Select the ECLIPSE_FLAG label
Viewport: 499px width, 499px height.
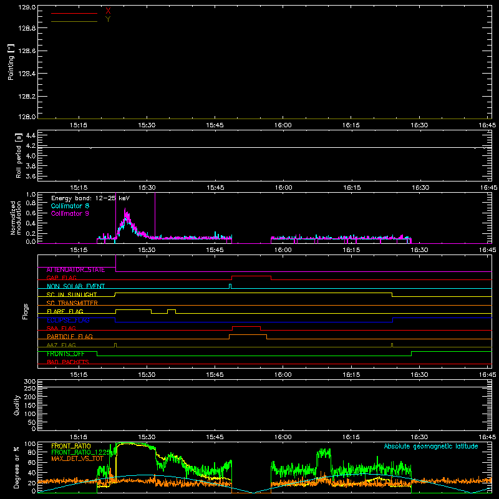coord(68,320)
